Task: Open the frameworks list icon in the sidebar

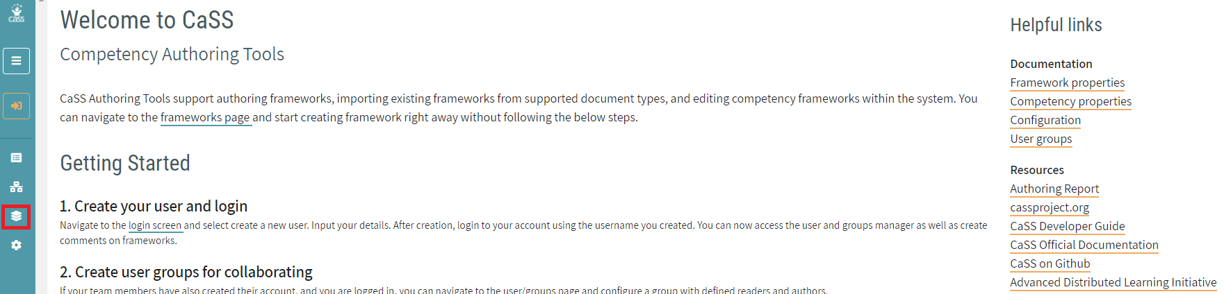Action: [17, 158]
